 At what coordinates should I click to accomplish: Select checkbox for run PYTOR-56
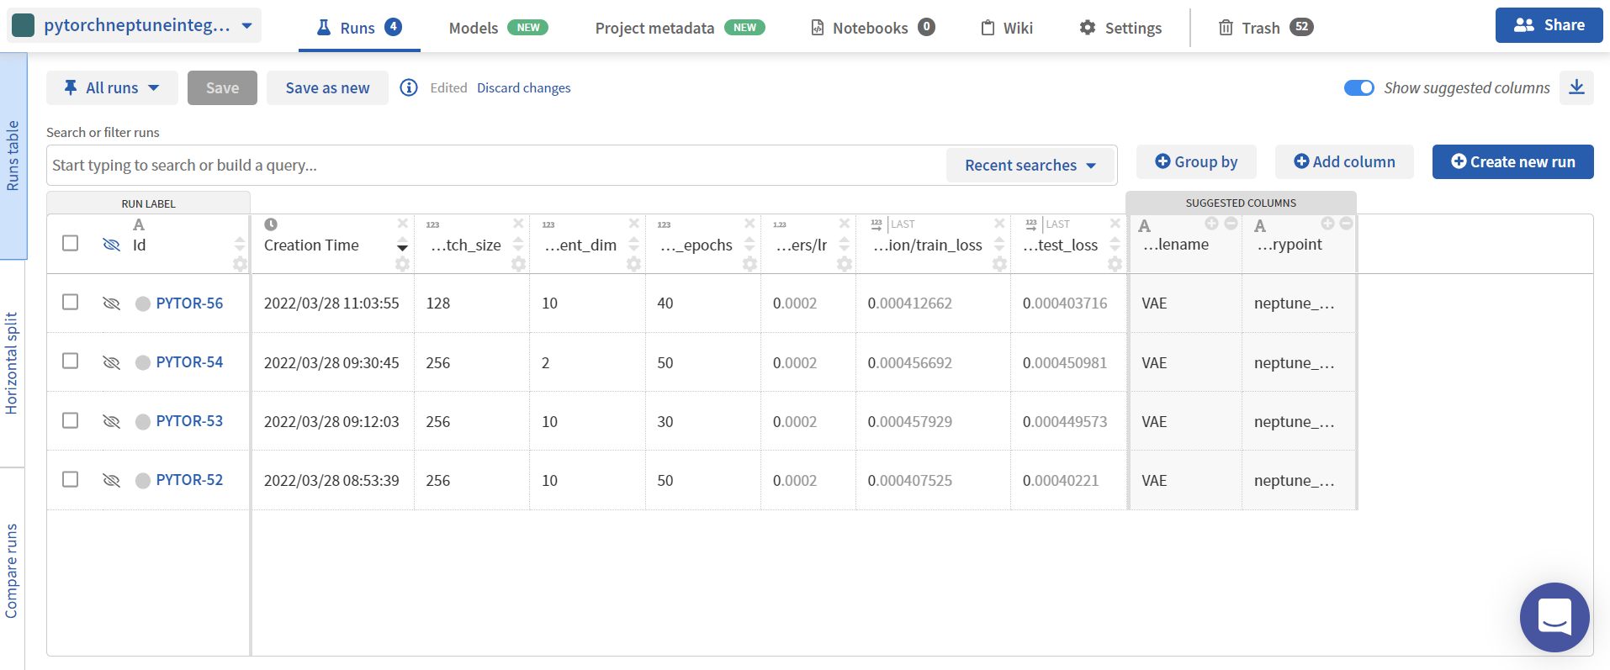pos(71,302)
